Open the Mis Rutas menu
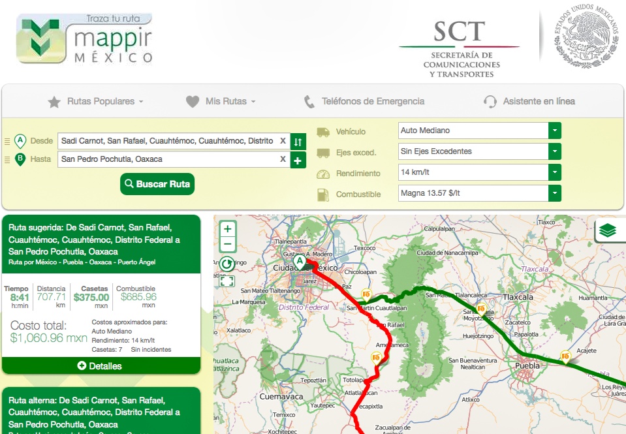The height and width of the screenshot is (434, 626). click(221, 102)
